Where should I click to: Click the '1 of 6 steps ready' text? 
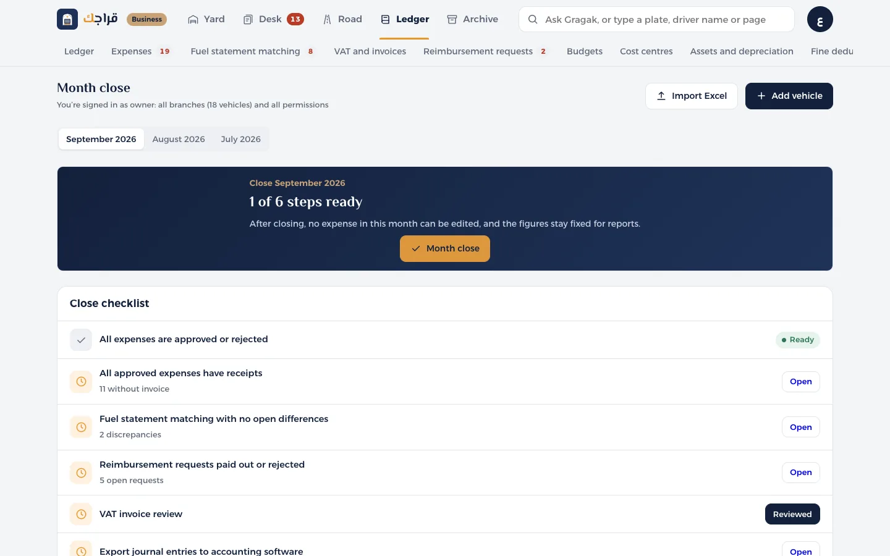pos(306,202)
